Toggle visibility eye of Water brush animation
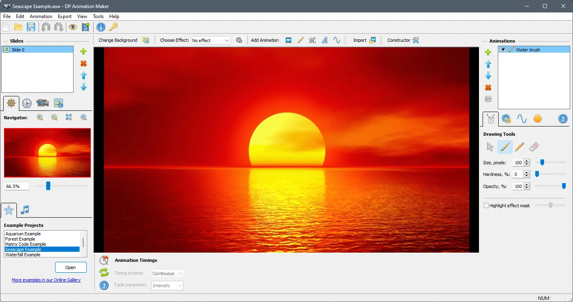Image resolution: width=573 pixels, height=302 pixels. coord(503,50)
